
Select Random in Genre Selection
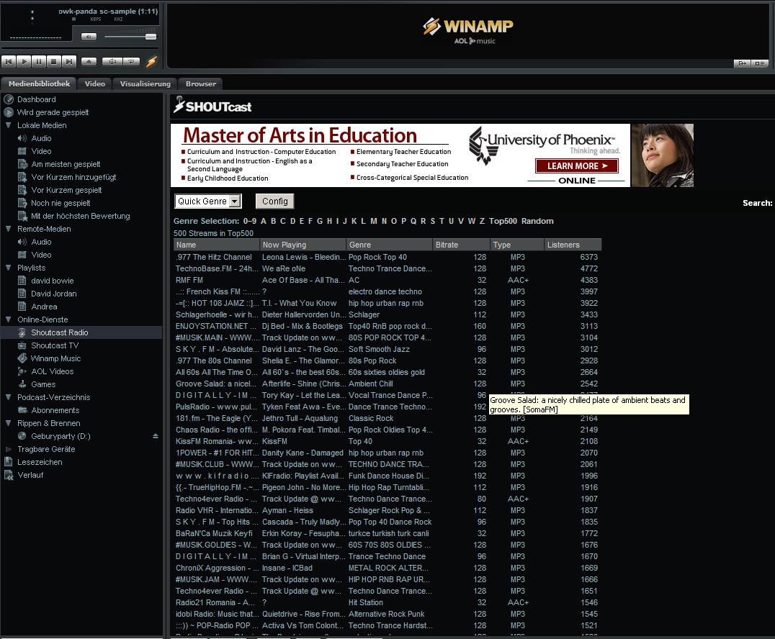pos(537,221)
